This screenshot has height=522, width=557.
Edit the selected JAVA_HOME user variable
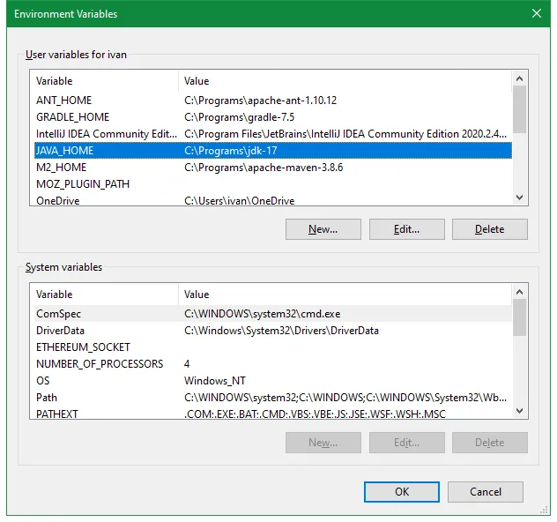point(407,229)
